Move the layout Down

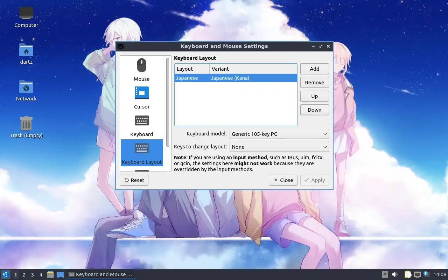coord(315,110)
